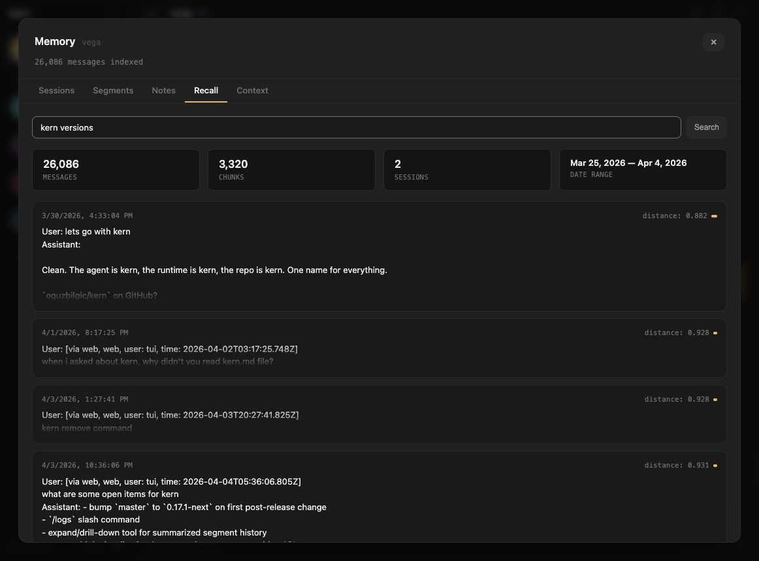Open the Segments tab

click(x=113, y=91)
